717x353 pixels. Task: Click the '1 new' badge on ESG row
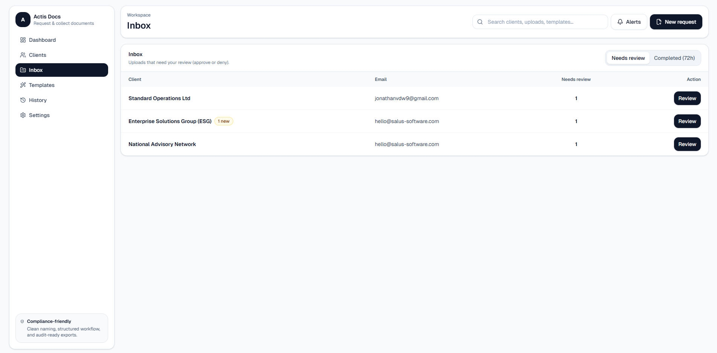(224, 121)
